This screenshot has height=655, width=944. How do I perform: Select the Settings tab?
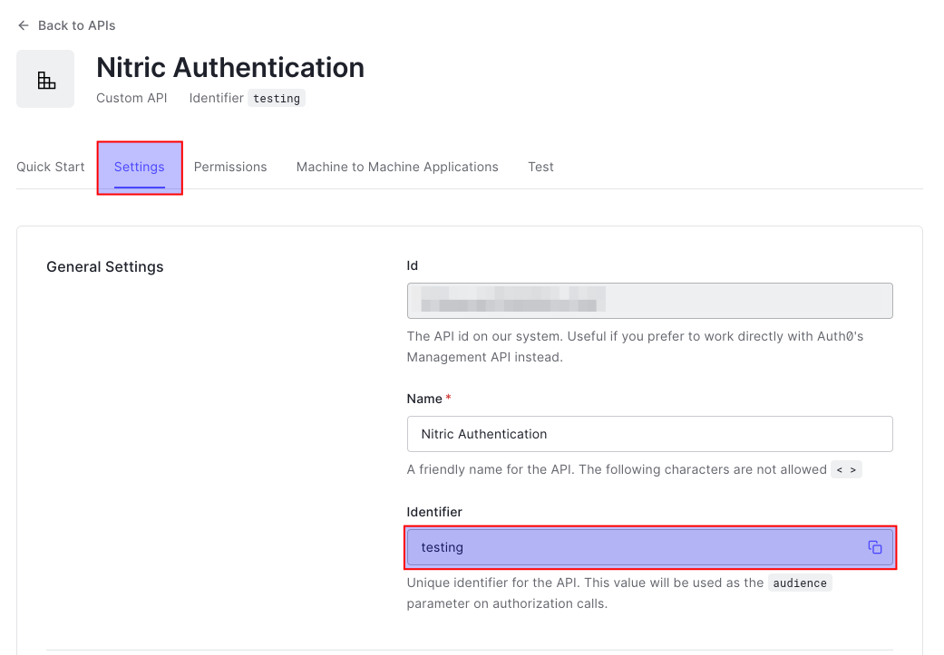tap(140, 167)
